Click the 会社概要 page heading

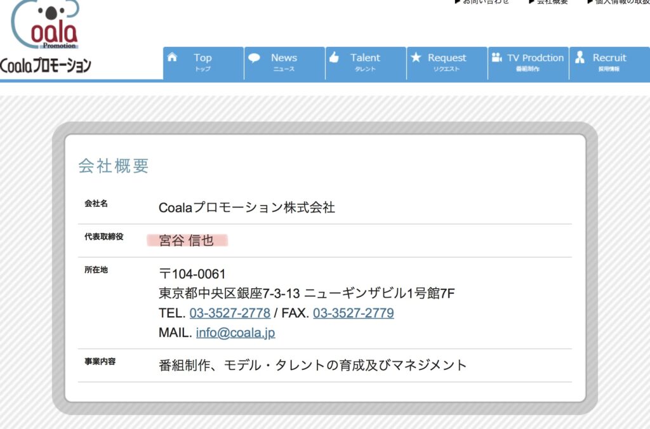click(114, 166)
